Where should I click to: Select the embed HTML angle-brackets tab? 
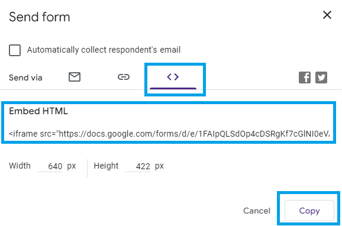173,77
